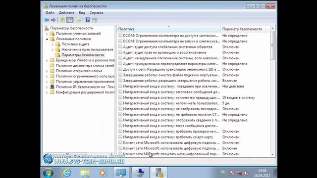
Task: Select Доступ к сети: Разрешить трансляцию анонимного SID
Action: (171, 69)
